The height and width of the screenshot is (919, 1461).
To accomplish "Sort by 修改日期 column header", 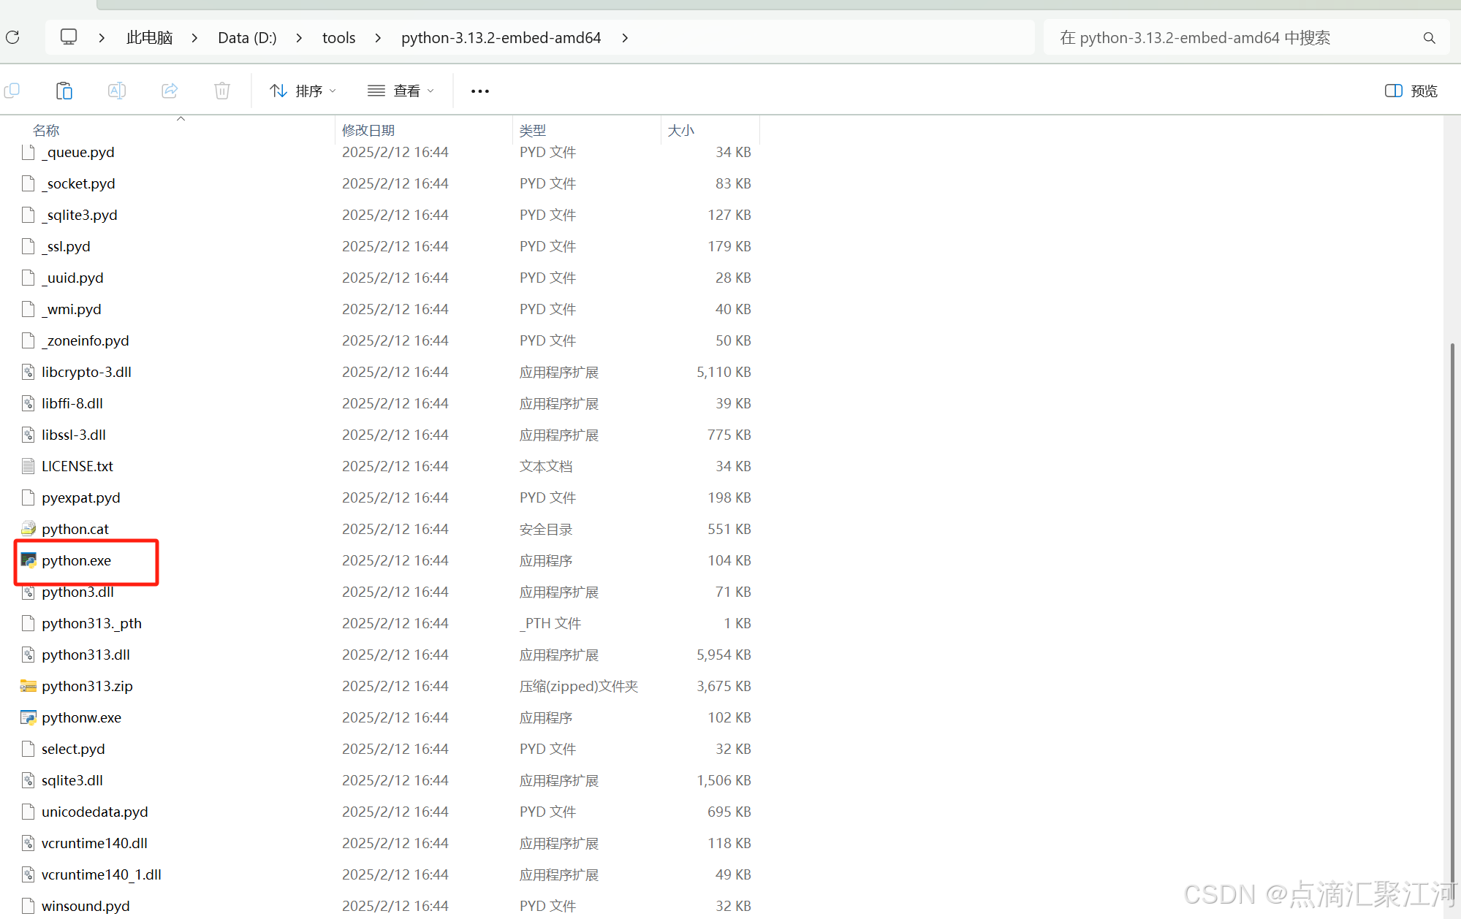I will 368,130.
